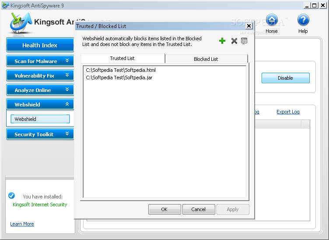329x240 pixels.
Task: Follow the Learn More link
Action: (x=22, y=224)
